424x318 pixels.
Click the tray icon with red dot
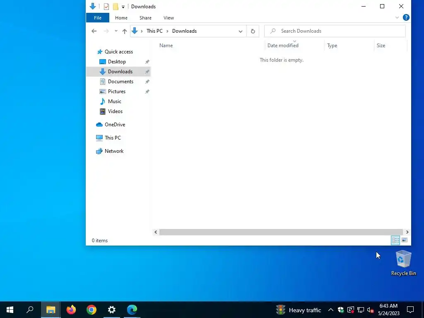351,310
